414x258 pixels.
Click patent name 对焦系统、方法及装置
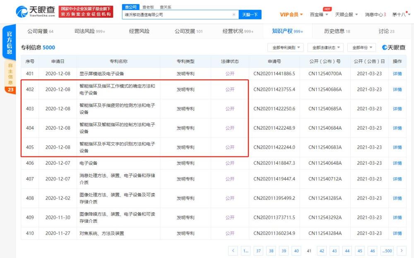tap(102, 233)
